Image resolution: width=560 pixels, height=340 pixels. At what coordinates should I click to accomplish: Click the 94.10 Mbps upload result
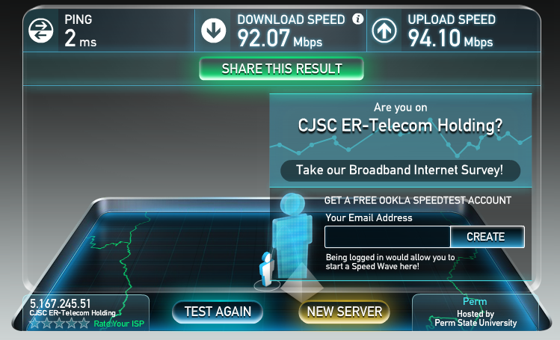click(x=450, y=39)
